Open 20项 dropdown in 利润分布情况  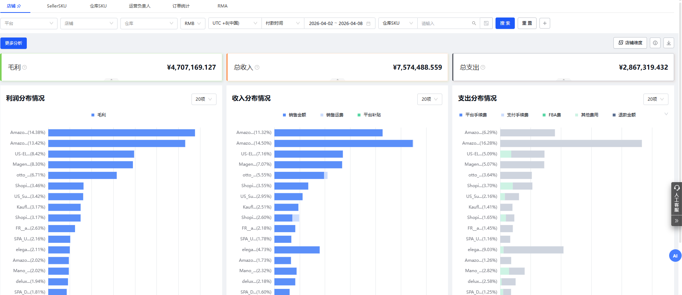204,99
